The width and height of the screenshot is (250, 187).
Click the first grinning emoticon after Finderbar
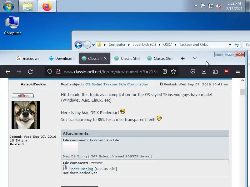[x=122, y=111]
